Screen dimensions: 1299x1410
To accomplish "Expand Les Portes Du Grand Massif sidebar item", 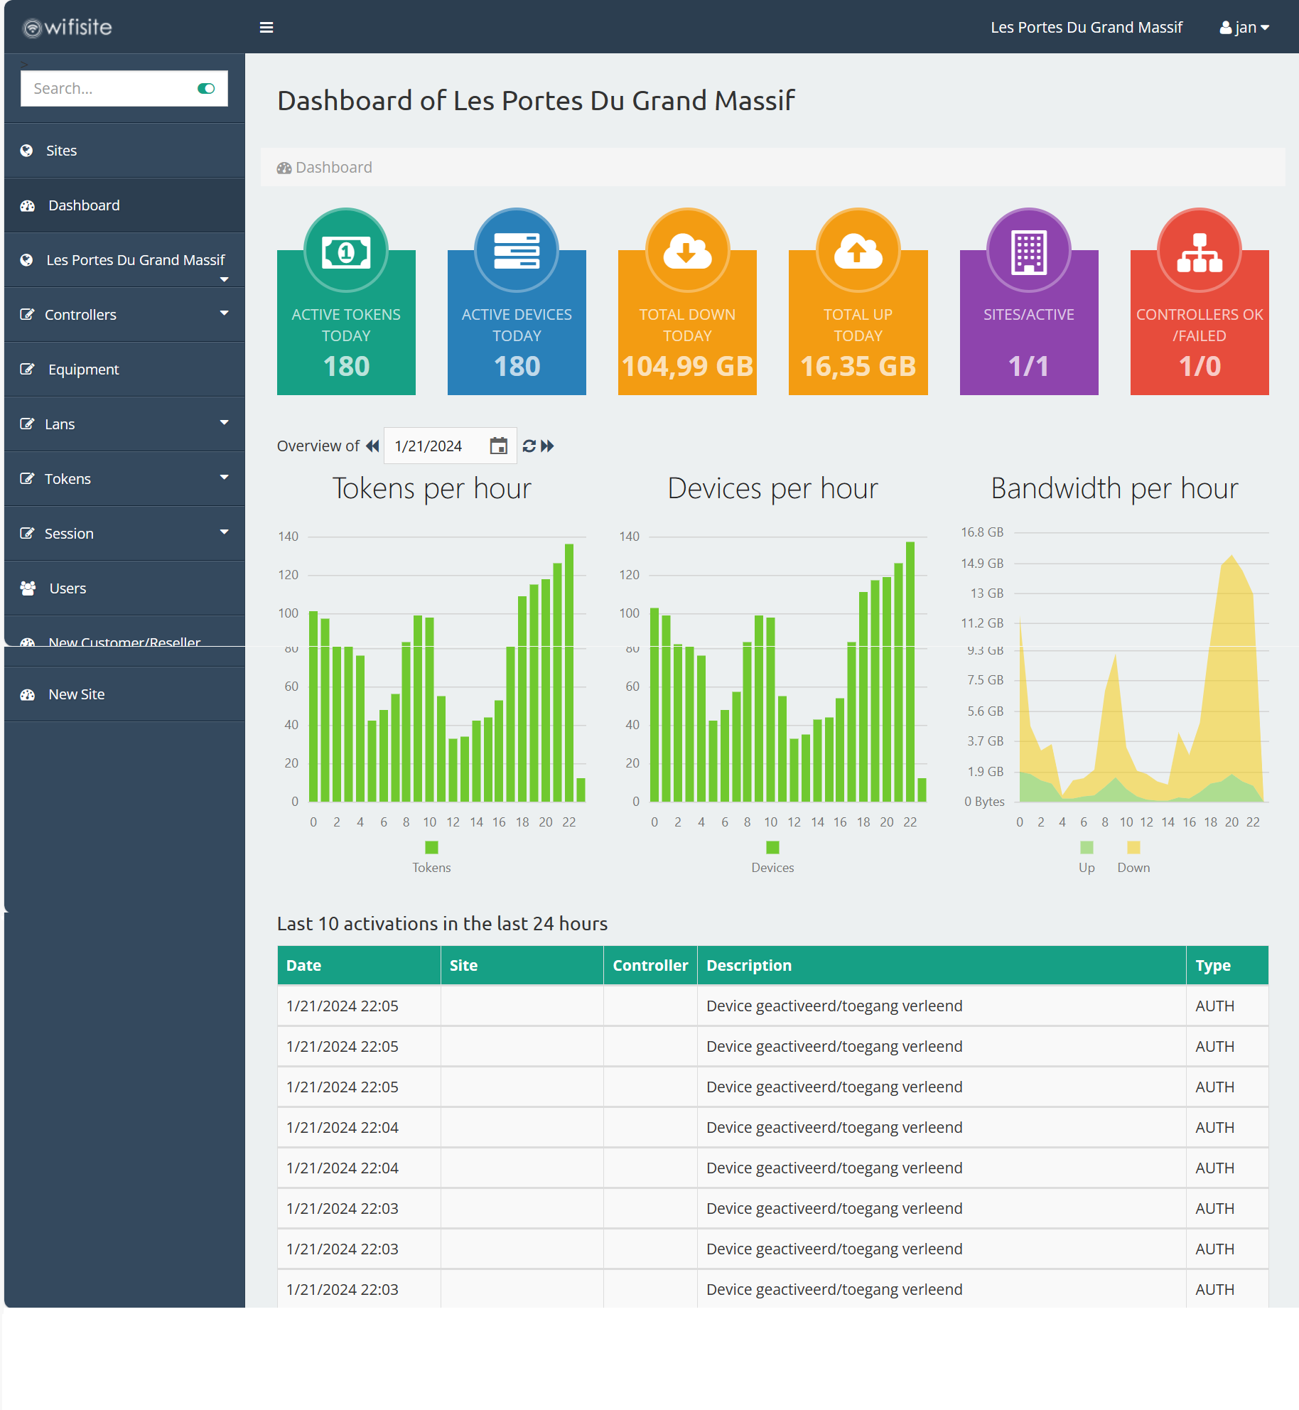I will pyautogui.click(x=124, y=260).
